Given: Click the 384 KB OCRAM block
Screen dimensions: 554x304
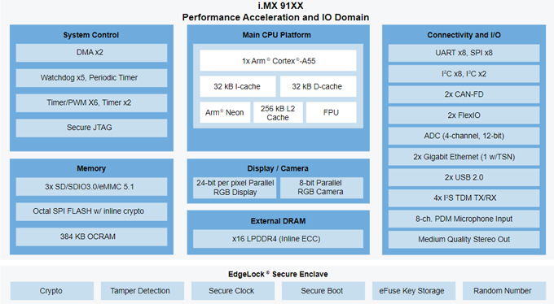Looking at the screenshot, I should [91, 237].
